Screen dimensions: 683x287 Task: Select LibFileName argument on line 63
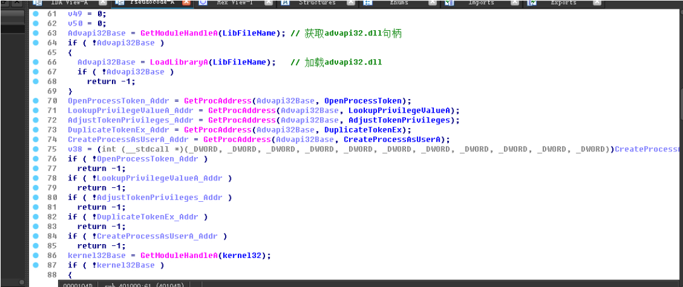click(249, 33)
